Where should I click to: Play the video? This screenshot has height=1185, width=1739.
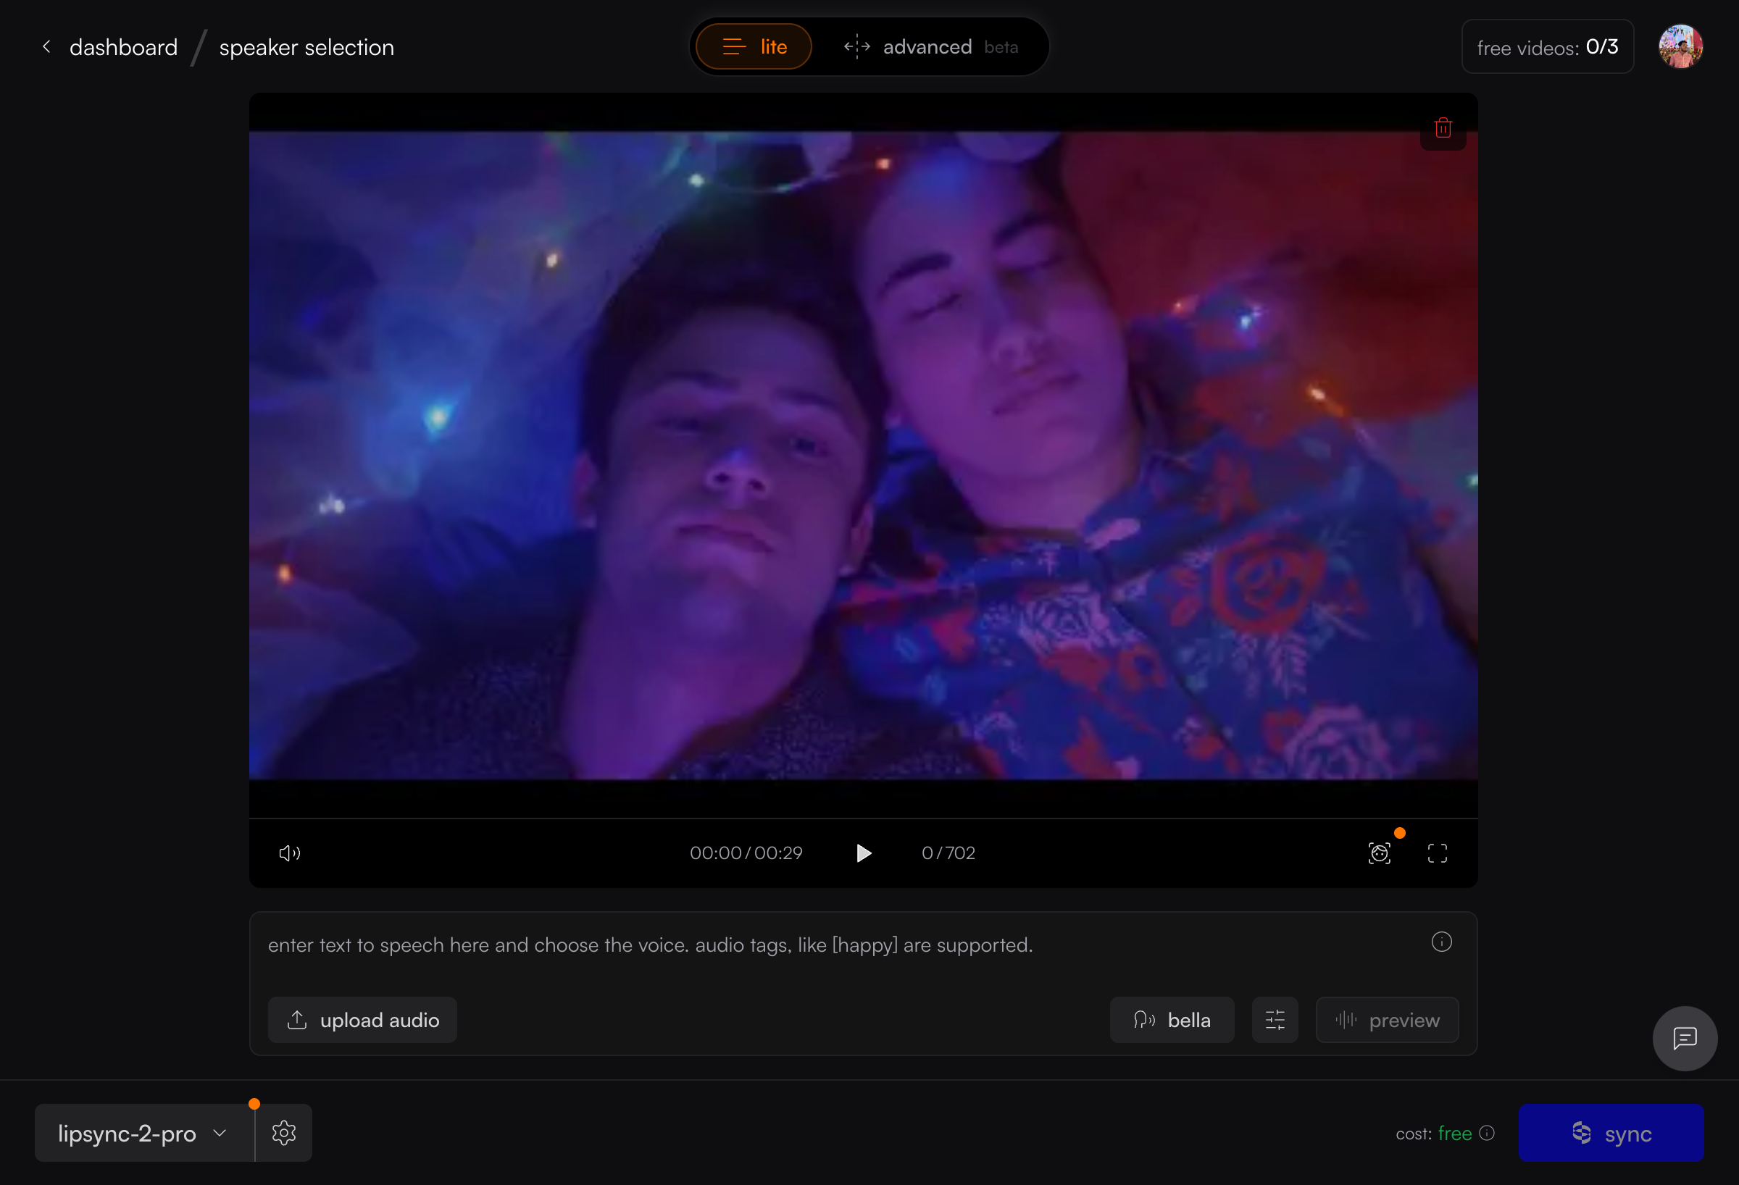tap(864, 853)
